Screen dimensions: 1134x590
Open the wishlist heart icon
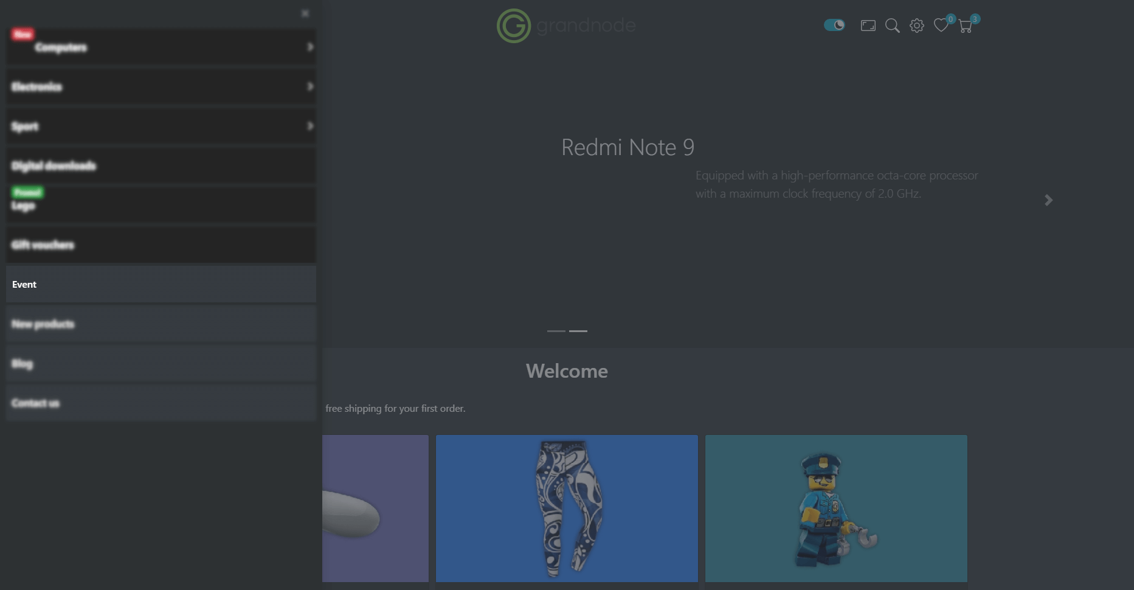point(941,26)
